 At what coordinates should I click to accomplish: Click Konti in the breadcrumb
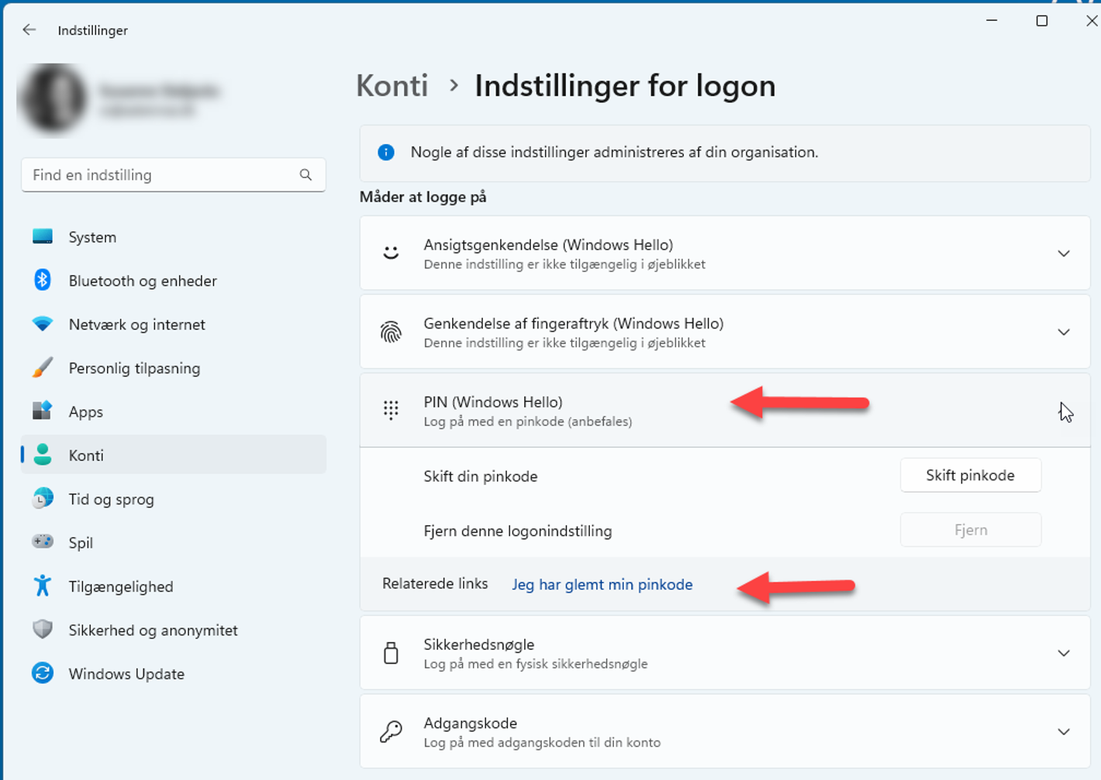[x=392, y=86]
